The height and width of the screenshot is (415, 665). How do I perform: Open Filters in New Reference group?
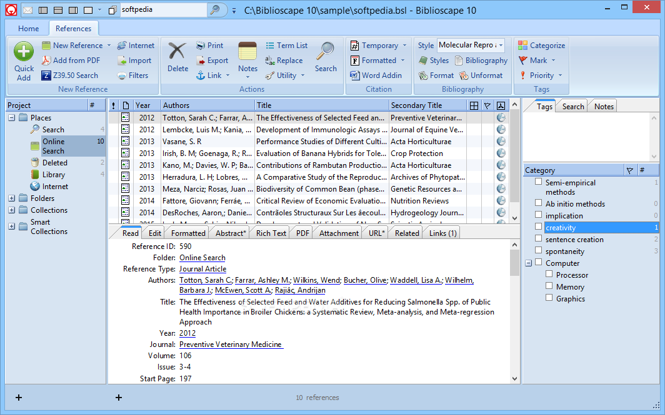(x=132, y=76)
